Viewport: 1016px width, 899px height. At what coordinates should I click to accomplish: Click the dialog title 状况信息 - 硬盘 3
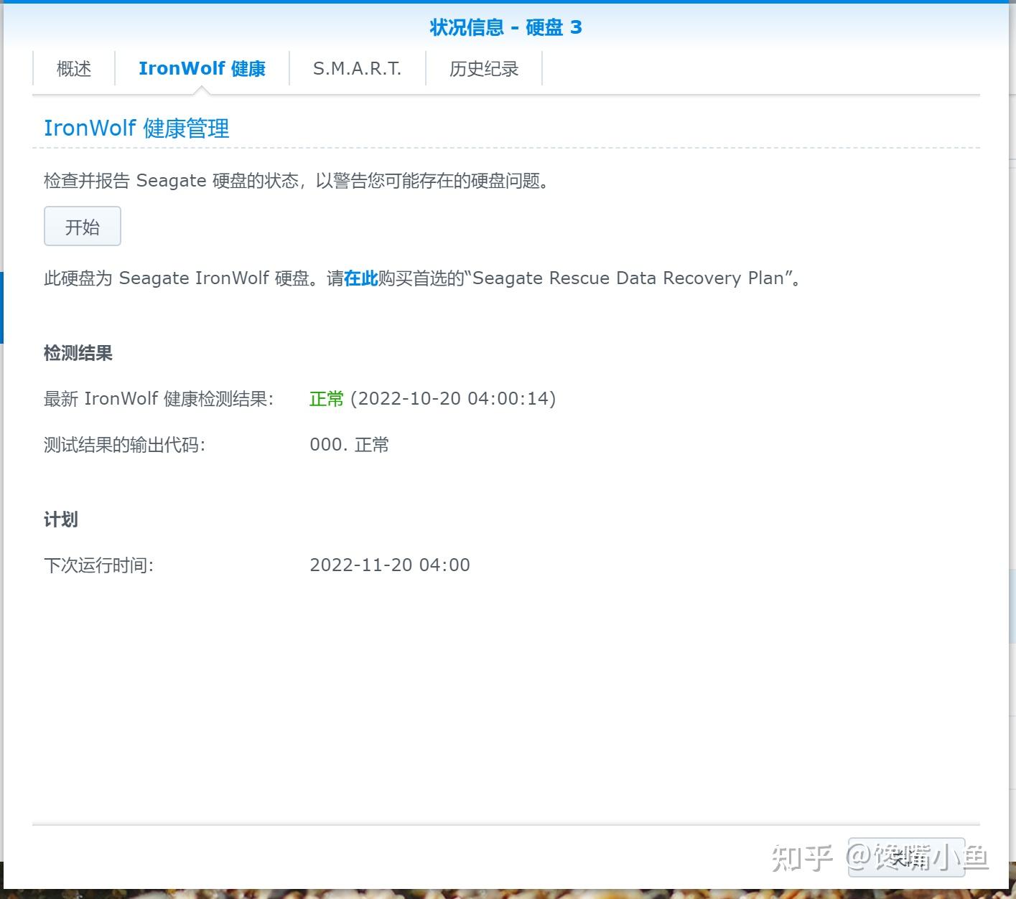[505, 27]
